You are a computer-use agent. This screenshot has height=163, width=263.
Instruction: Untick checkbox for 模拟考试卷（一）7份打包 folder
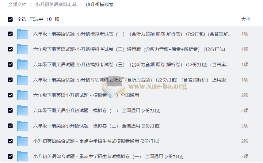[10, 34]
